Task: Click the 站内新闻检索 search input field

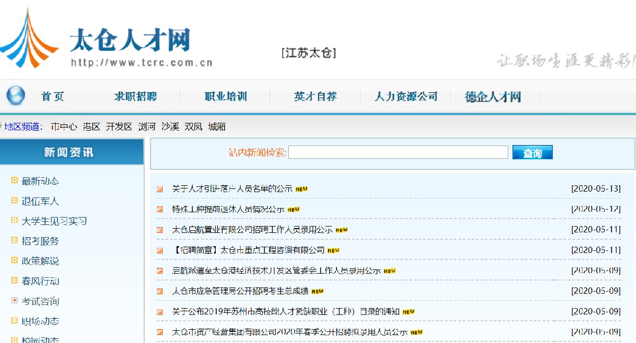Action: 398,153
